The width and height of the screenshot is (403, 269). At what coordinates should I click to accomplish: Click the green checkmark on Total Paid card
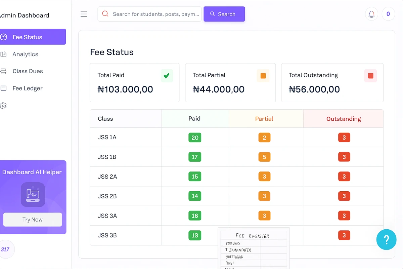(x=167, y=76)
